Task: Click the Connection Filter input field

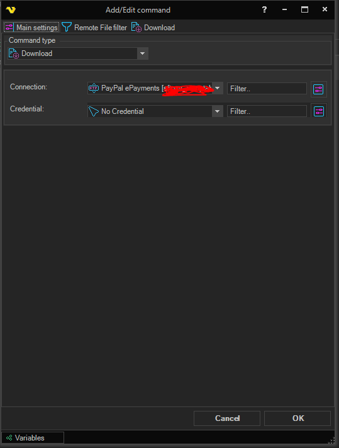Action: (267, 89)
